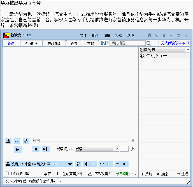Click the blue search-engine icon
The width and height of the screenshot is (193, 187).
[103, 43]
